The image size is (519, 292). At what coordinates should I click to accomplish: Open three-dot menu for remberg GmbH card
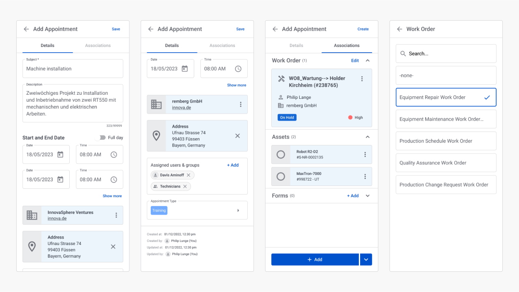click(240, 104)
